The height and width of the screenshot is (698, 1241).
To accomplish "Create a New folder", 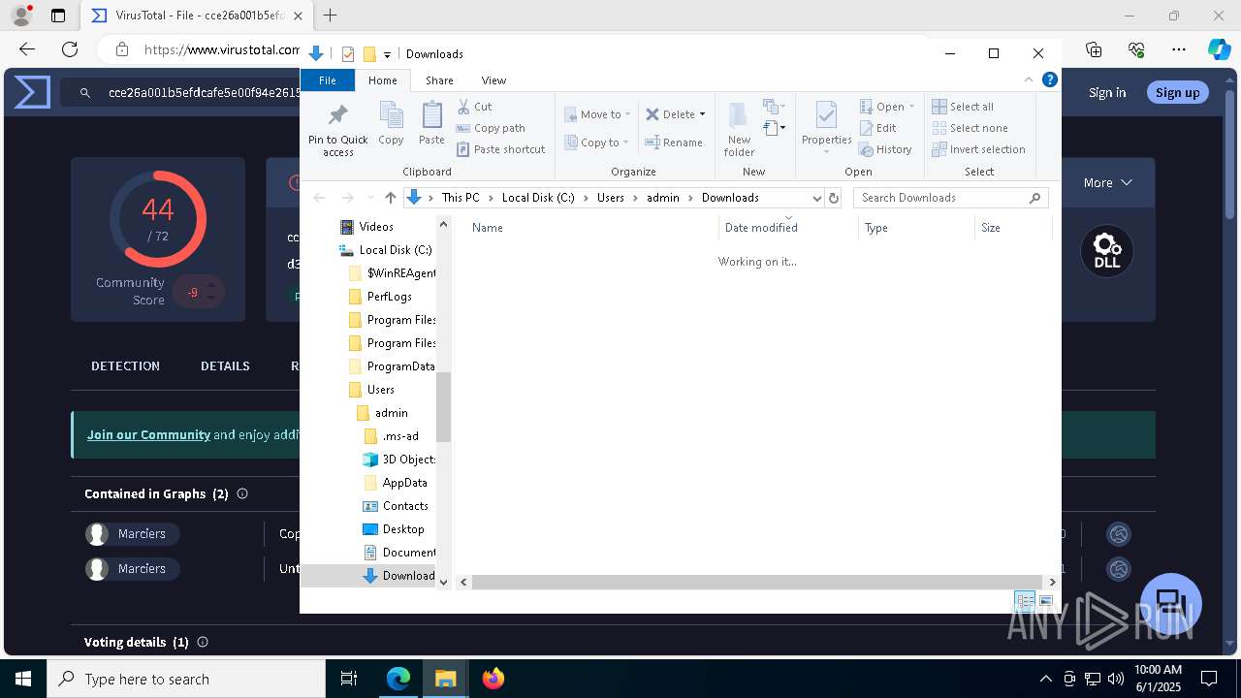I will pyautogui.click(x=739, y=129).
